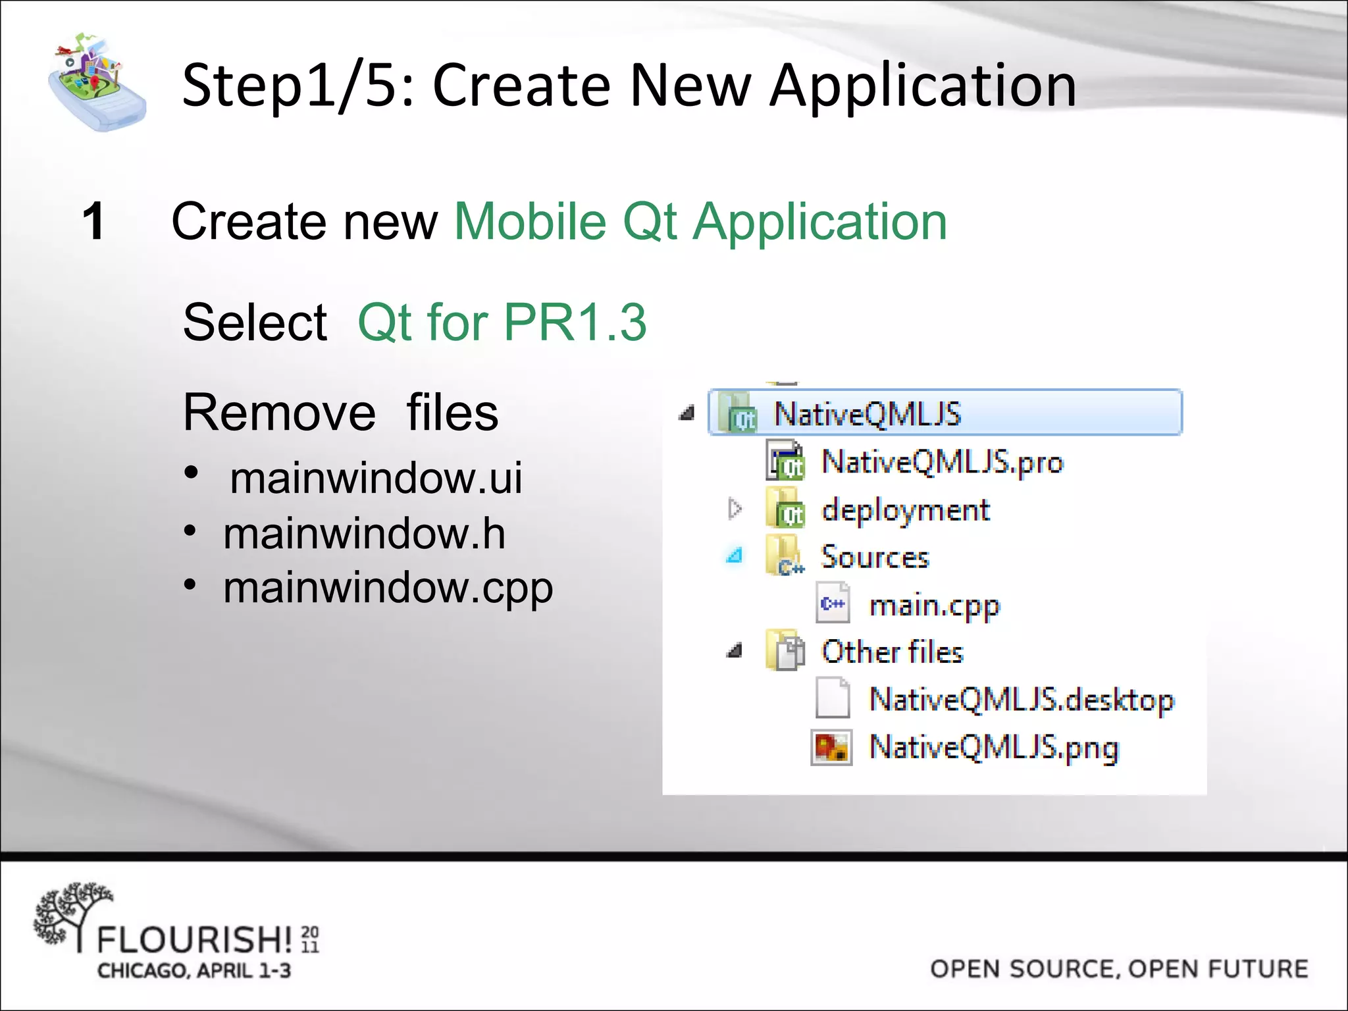Click the NativeQMLJS.desktop blank file icon
This screenshot has height=1011, width=1348.
coord(833,698)
